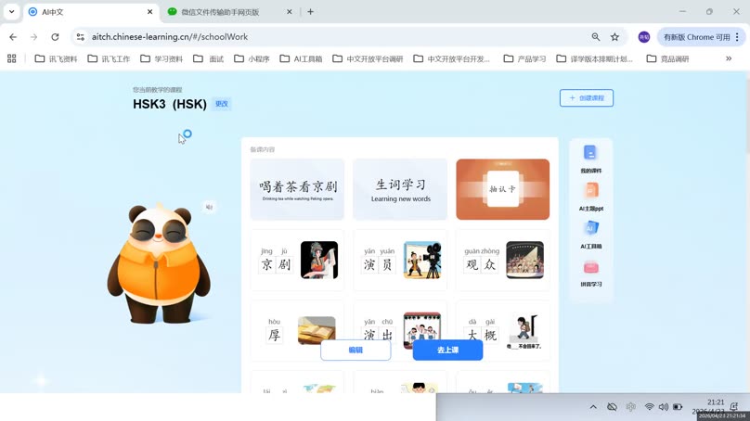Image resolution: width=750 pixels, height=421 pixels.
Task: Click the panda mascot character
Action: pyautogui.click(x=159, y=264)
